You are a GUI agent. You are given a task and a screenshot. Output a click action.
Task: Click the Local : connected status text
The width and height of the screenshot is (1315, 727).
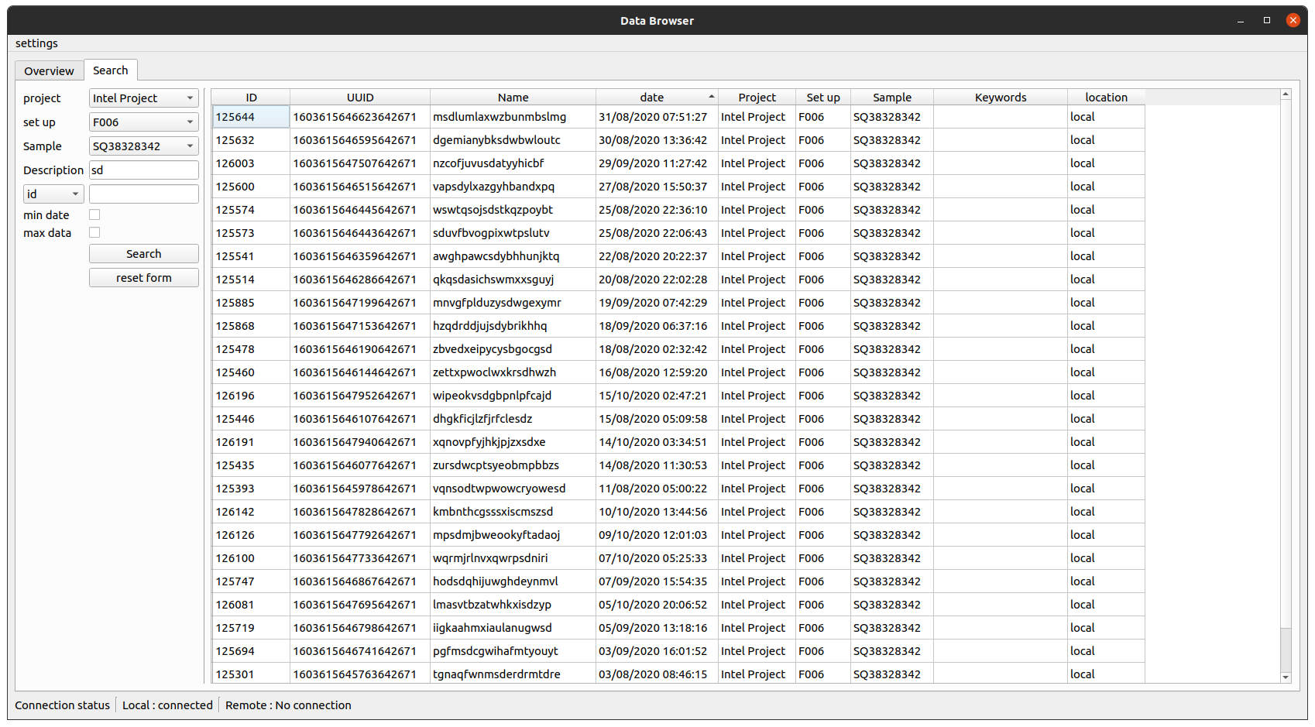(167, 705)
